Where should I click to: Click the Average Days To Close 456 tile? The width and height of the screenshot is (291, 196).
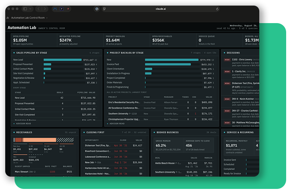point(198,145)
